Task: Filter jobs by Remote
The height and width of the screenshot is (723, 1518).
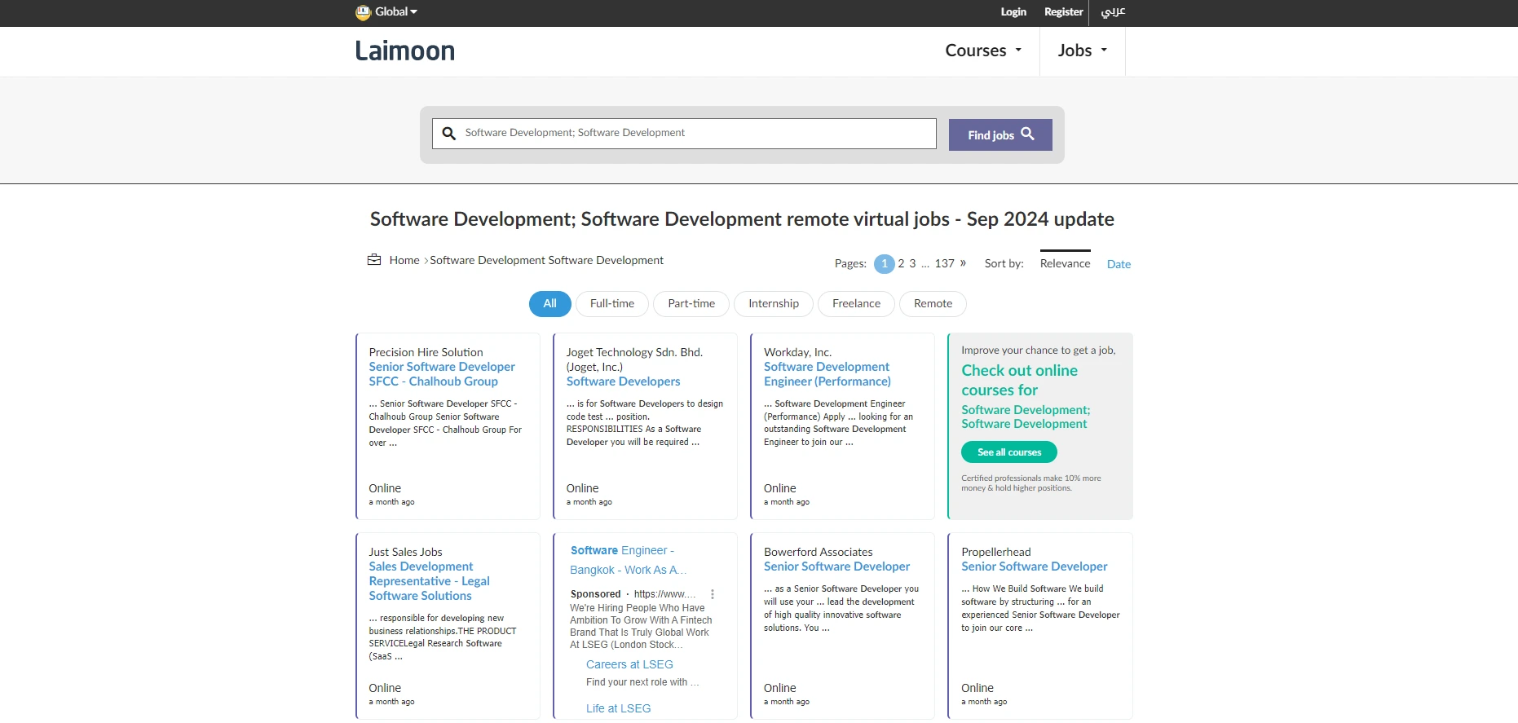Action: [933, 304]
